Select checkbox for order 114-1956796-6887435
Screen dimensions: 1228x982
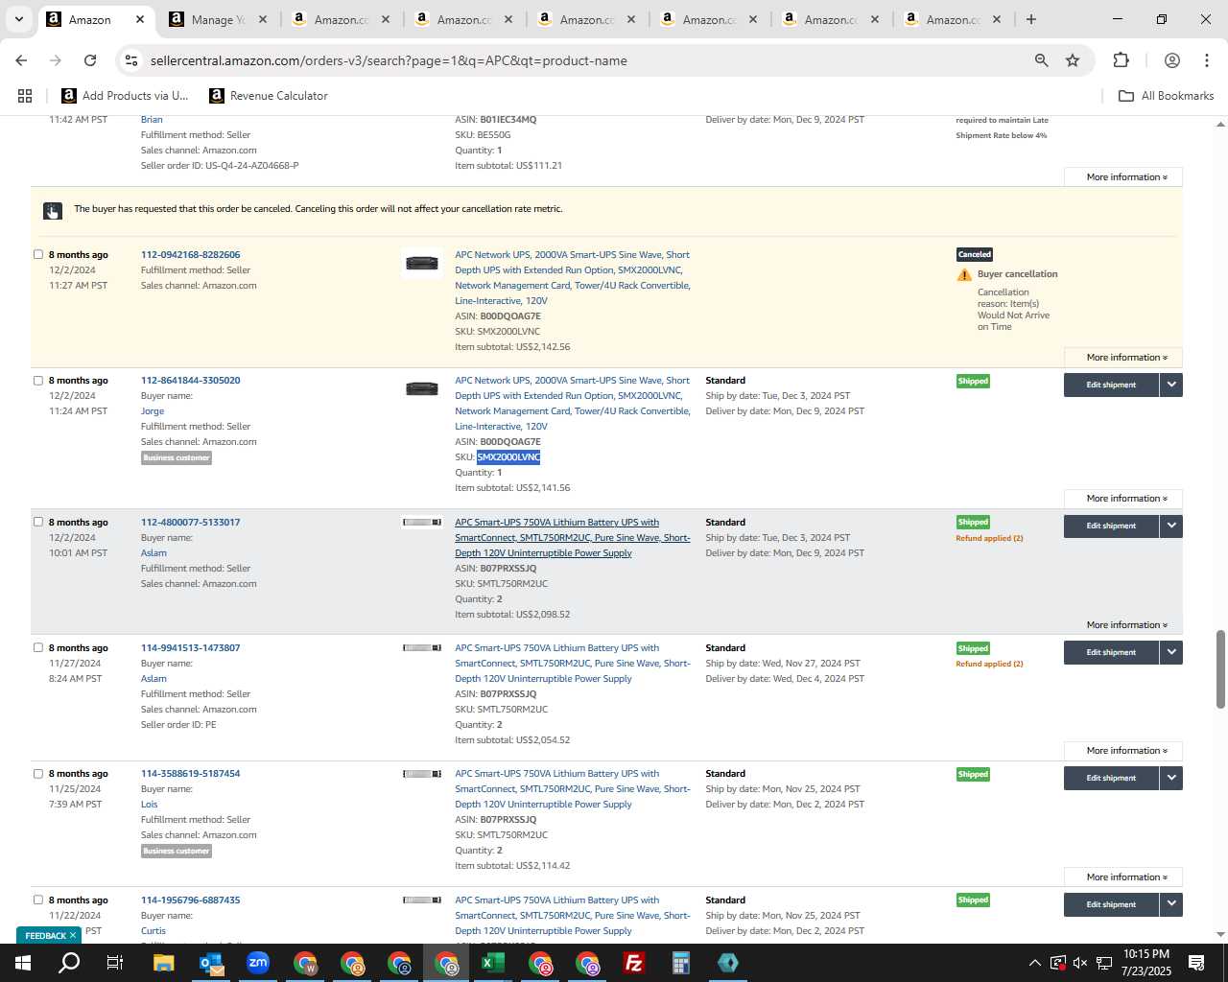38,900
